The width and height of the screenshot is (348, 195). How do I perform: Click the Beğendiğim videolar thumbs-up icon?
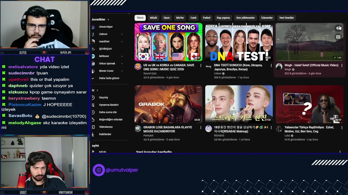coord(93,119)
